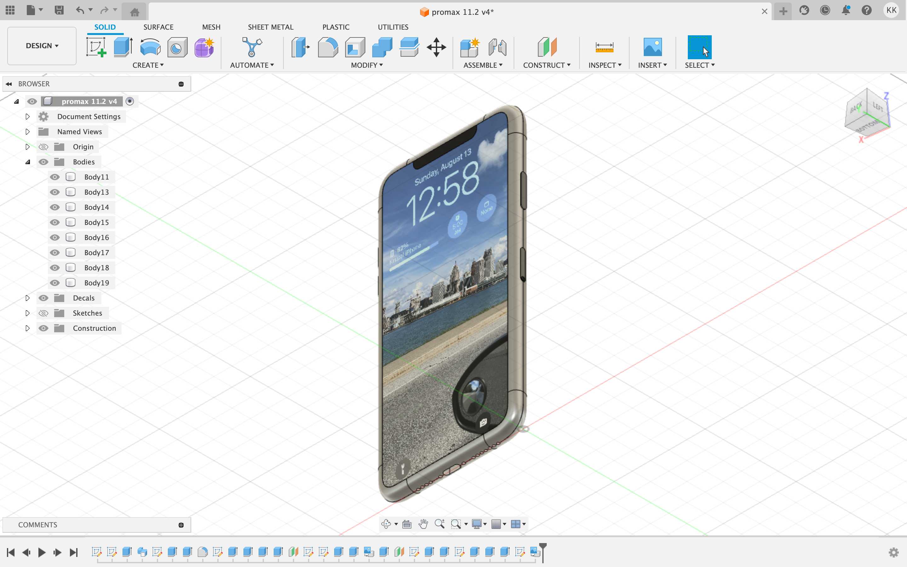Select the Joint tool icon

coord(497,47)
